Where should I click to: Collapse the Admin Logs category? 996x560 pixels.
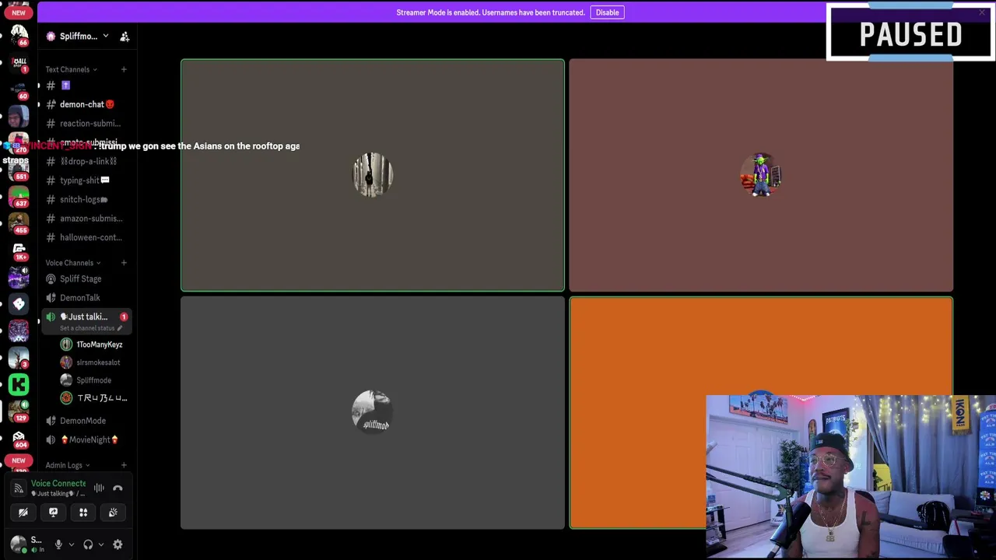67,465
